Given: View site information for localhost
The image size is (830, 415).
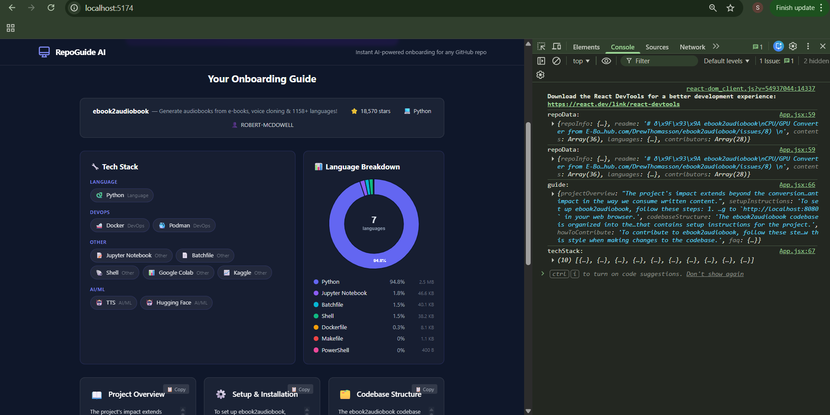Looking at the screenshot, I should pos(75,8).
